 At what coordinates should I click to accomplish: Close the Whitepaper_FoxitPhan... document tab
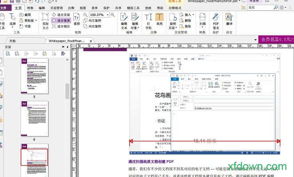coord(91,41)
